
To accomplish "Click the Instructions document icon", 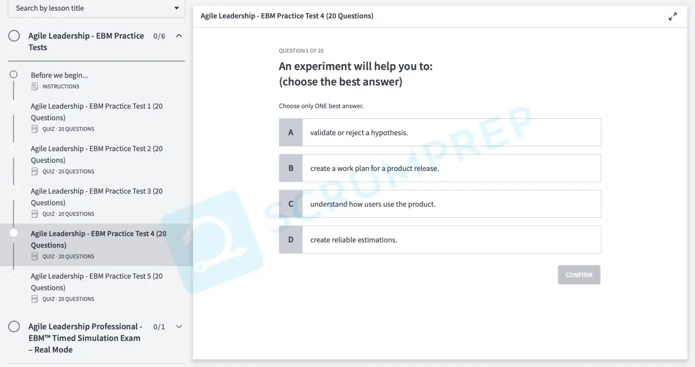I will pos(35,86).
